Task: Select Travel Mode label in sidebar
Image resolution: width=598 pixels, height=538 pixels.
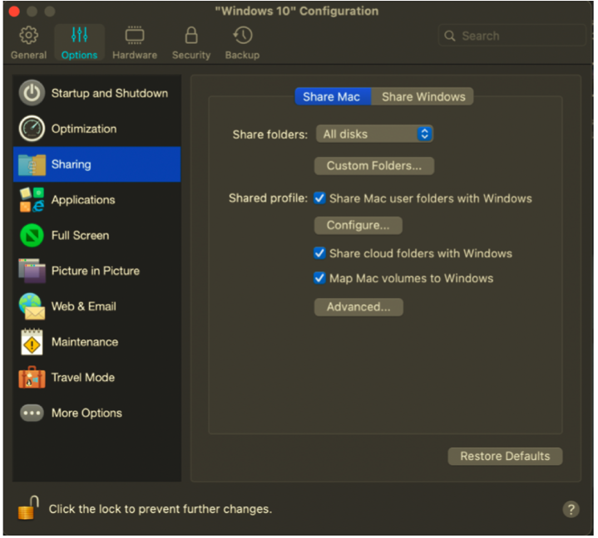Action: tap(83, 377)
